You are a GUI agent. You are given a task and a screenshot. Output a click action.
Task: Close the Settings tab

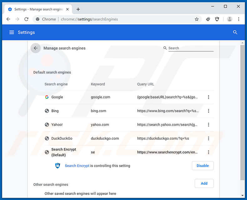click(68, 9)
